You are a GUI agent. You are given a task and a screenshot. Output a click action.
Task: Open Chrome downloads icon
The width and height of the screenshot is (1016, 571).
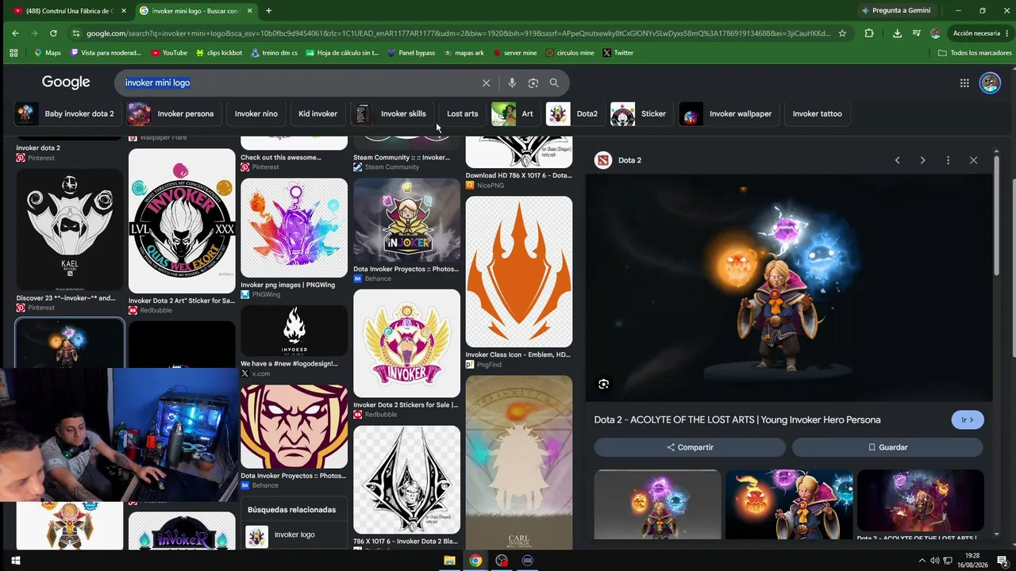897,33
